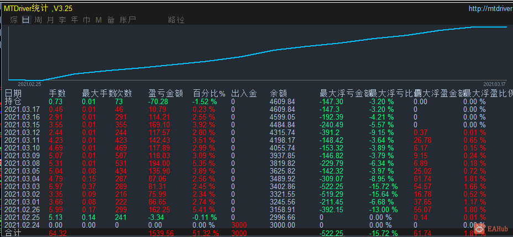Screen dimensions: 513x237
Task: Select the 2021.03.09 date row
Action: coord(22,155)
